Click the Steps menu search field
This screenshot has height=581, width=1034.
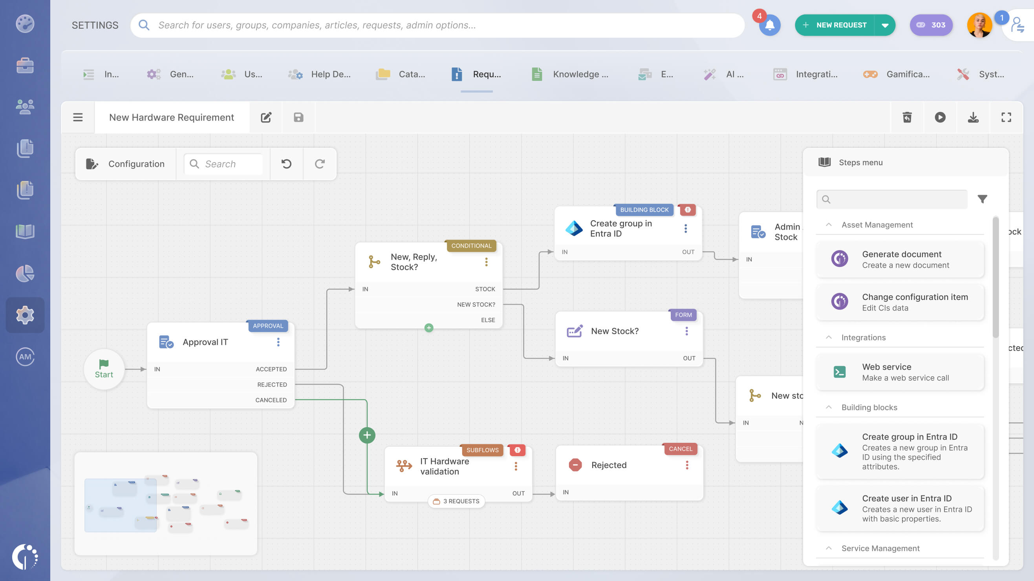click(891, 199)
